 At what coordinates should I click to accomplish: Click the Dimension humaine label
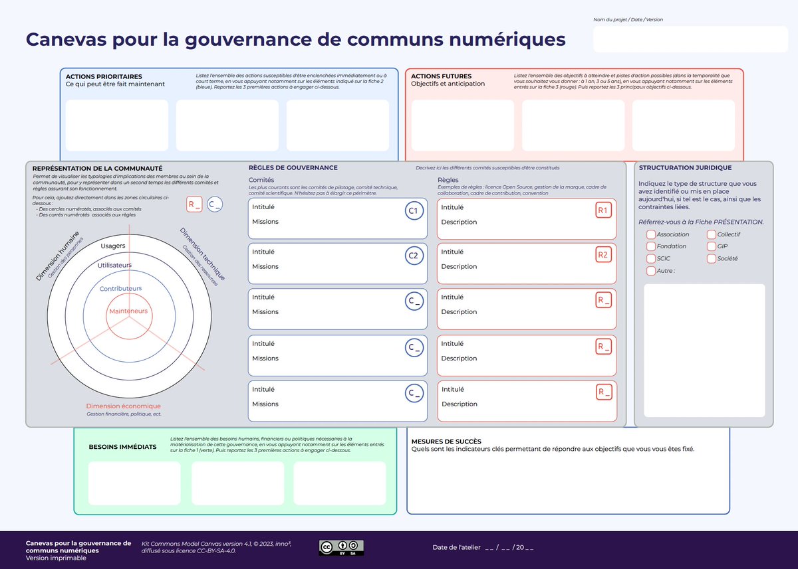57,256
